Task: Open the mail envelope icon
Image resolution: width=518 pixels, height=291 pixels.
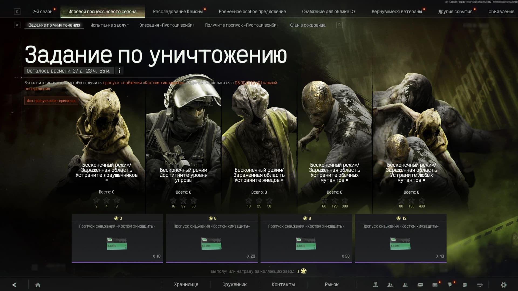Action: point(435,285)
